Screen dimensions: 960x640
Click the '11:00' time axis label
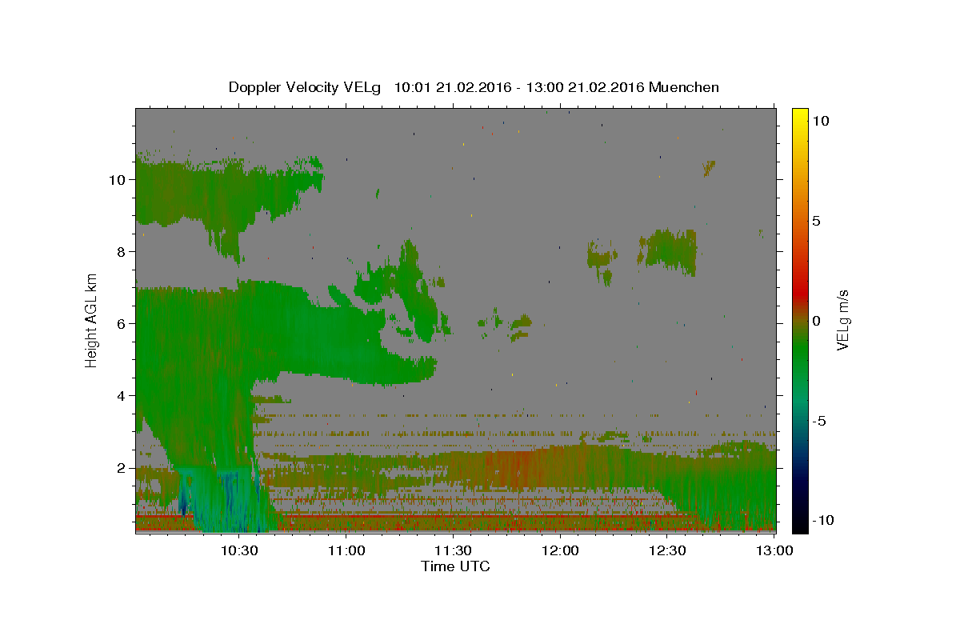point(347,551)
